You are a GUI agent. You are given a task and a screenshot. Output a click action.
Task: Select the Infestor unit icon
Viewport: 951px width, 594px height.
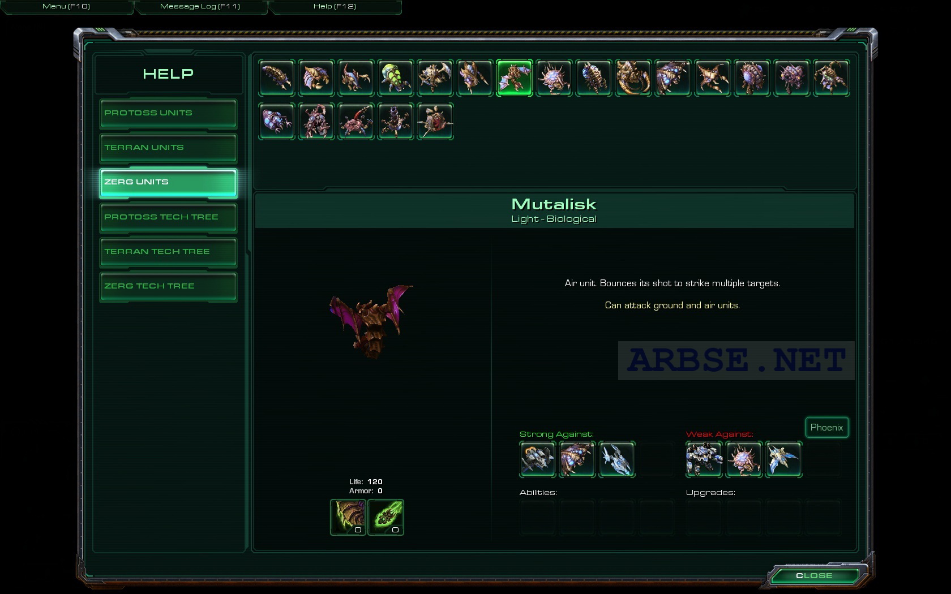[594, 78]
